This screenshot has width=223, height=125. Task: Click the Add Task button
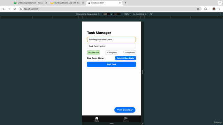[111, 64]
